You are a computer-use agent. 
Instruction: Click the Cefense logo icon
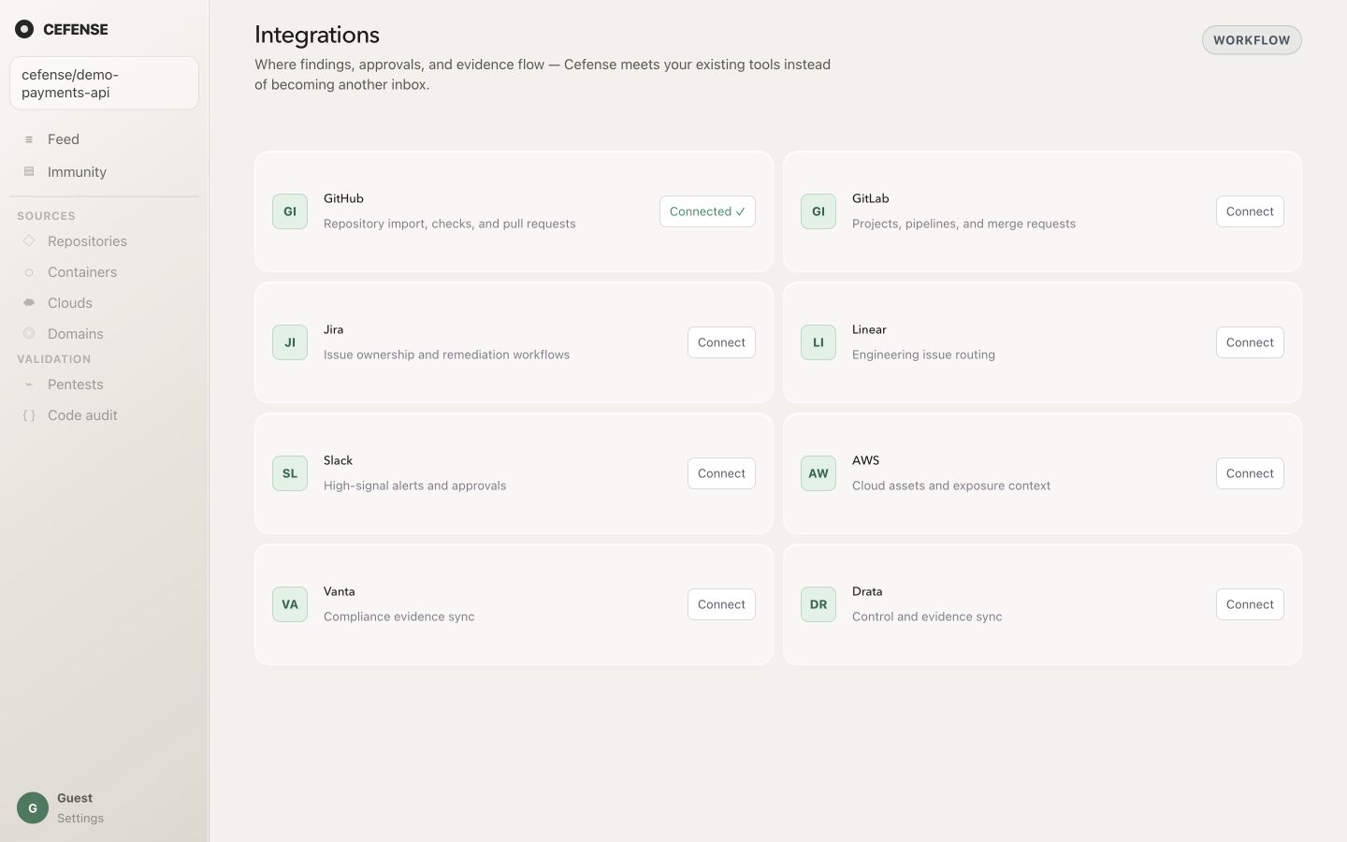coord(24,29)
